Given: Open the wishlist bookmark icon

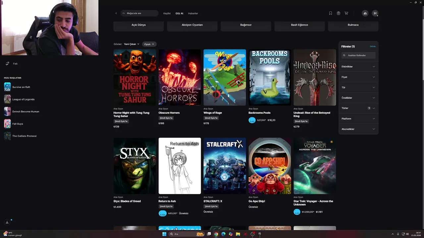Looking at the screenshot, I should click(x=331, y=13).
